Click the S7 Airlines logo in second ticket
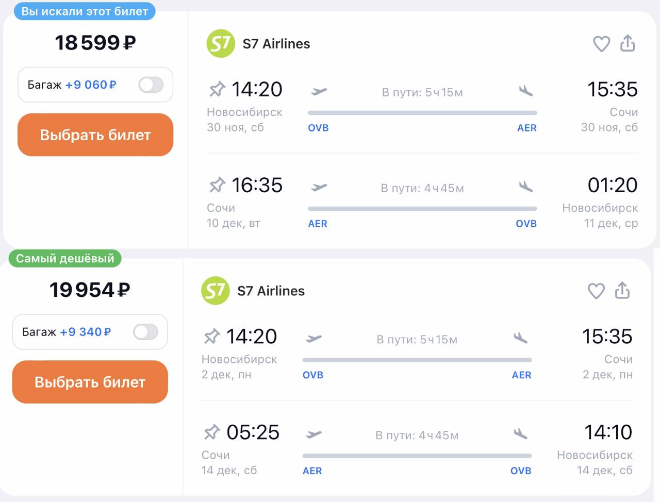This screenshot has height=502, width=660. [215, 291]
